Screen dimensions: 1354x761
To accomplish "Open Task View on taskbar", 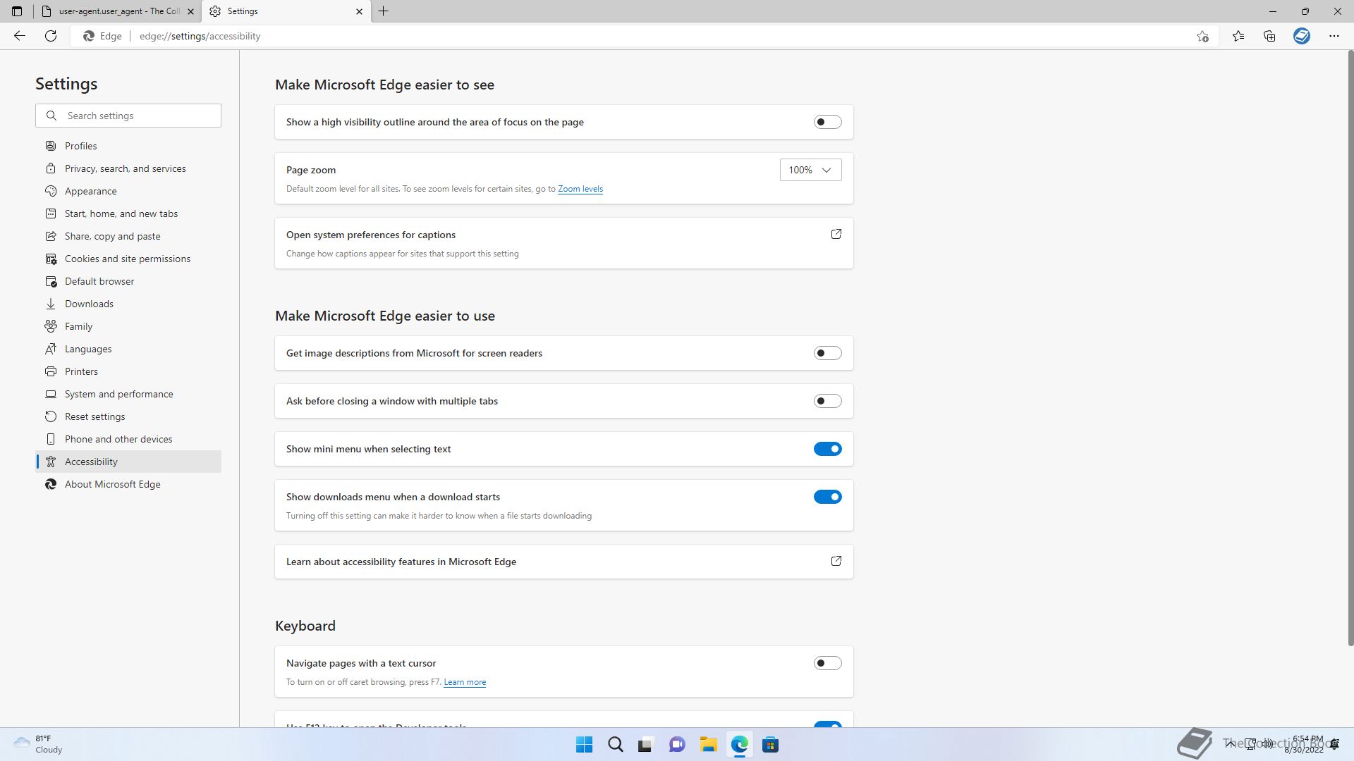I will click(646, 745).
